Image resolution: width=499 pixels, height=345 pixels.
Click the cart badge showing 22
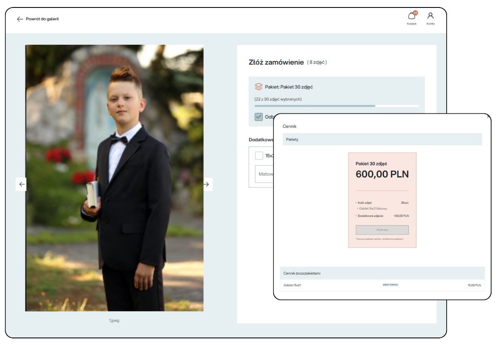[x=415, y=13]
